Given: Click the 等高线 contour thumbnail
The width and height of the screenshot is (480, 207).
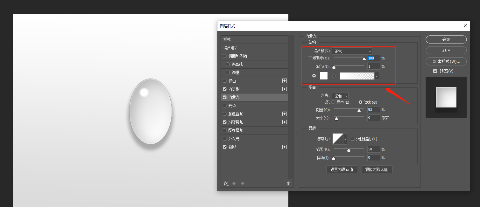Looking at the screenshot, I should [338, 139].
